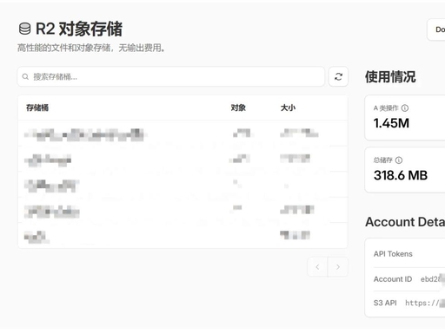Image resolution: width=445 pixels, height=333 pixels.
Task: Click the magnifier icon in search box
Action: click(x=25, y=76)
